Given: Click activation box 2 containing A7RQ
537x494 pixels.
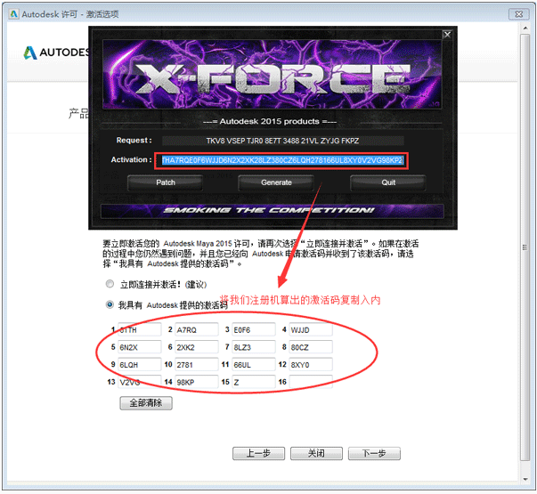Looking at the screenshot, I should pos(197,329).
